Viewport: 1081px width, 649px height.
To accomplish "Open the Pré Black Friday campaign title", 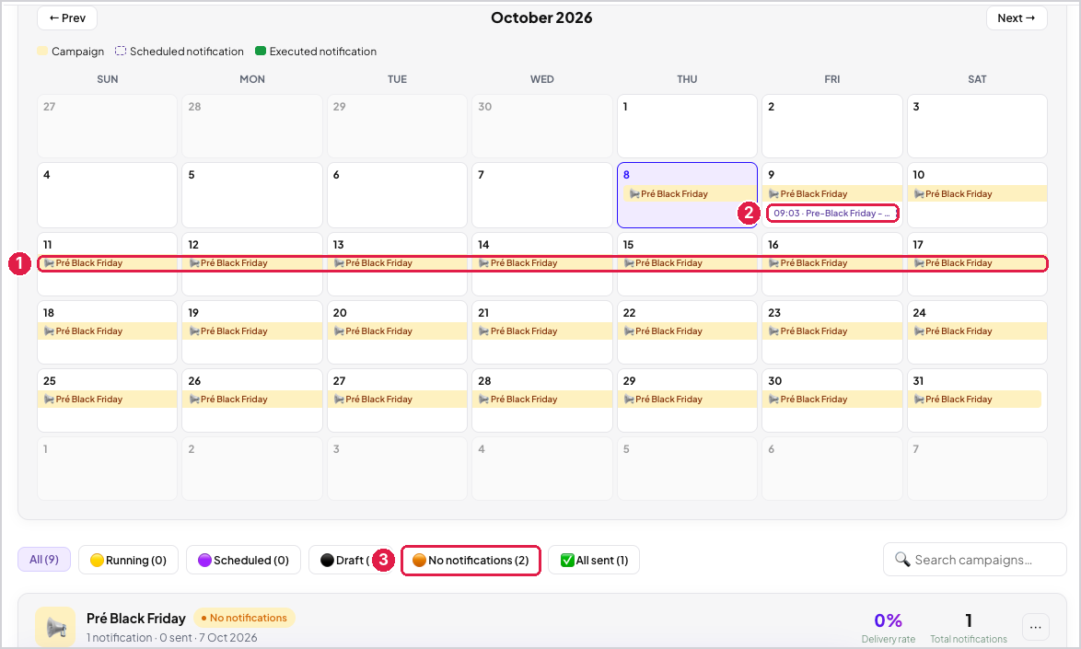I will pyautogui.click(x=135, y=618).
